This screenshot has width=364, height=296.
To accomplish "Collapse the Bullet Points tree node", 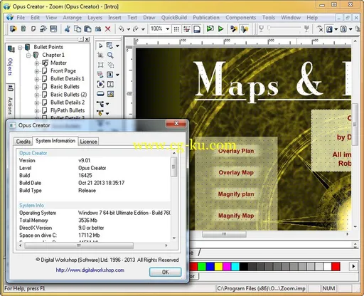I will point(21,47).
